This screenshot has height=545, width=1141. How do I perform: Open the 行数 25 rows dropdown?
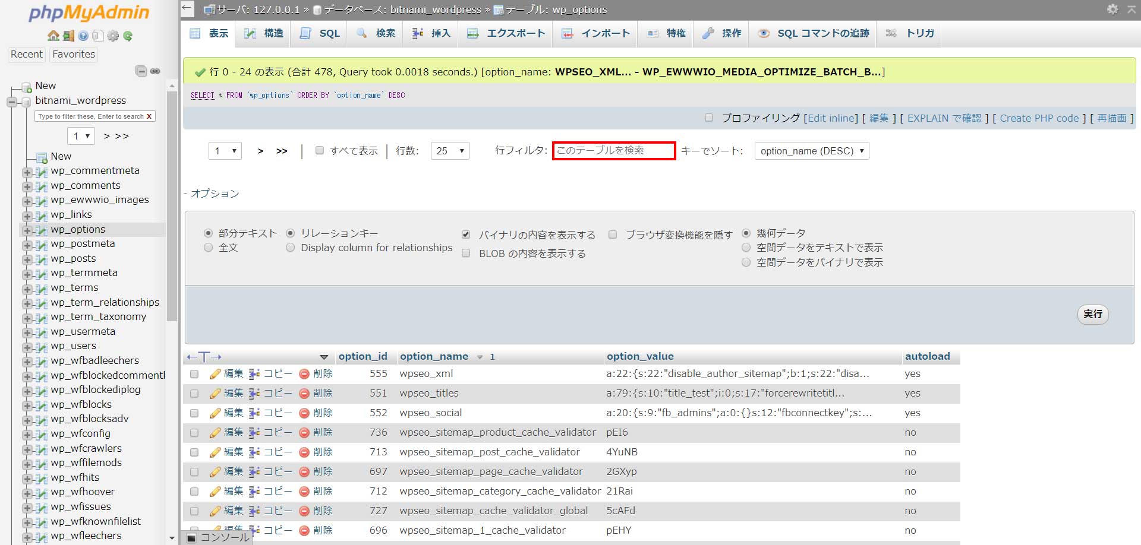coord(450,151)
